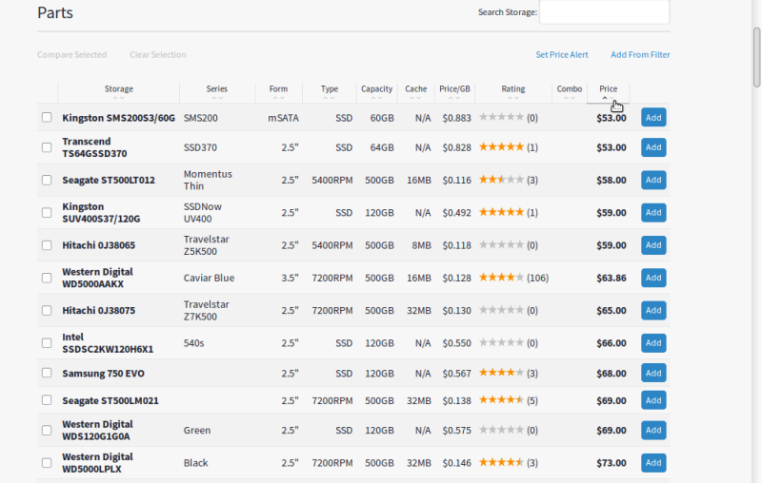Click the star rating of Western Digital WD5000AAKX
762x483 pixels.
[501, 278]
